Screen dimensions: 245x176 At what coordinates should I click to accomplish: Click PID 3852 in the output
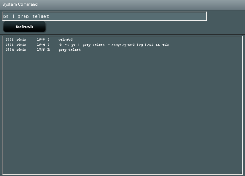(x=9, y=39)
